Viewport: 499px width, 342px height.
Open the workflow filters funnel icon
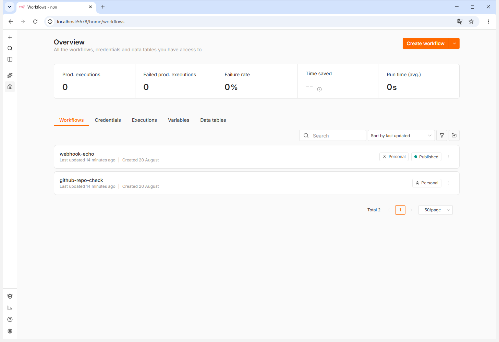point(442,136)
